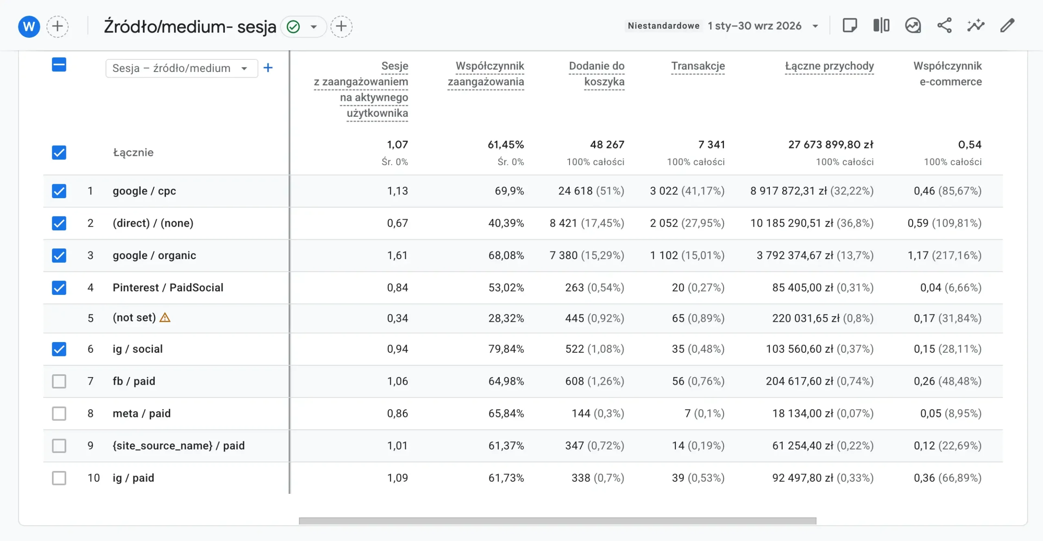This screenshot has width=1043, height=541.
Task: Sort by Transakcje column header
Action: [x=698, y=66]
